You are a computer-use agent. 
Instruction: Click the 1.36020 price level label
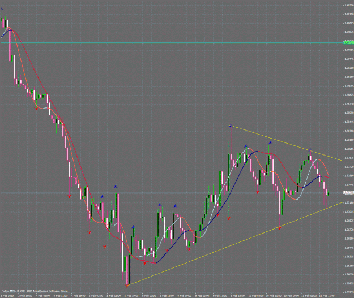(x=349, y=274)
